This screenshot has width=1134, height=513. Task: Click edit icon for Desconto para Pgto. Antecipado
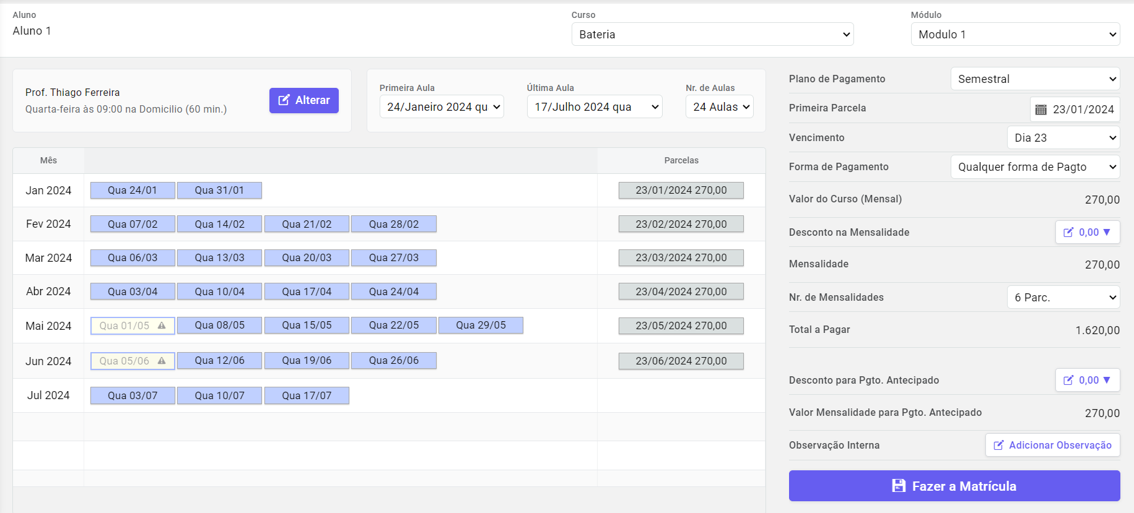click(1068, 381)
